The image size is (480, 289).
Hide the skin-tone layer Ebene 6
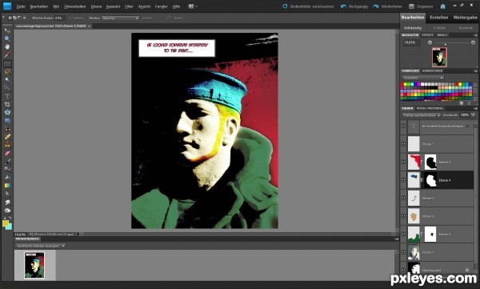tap(403, 216)
